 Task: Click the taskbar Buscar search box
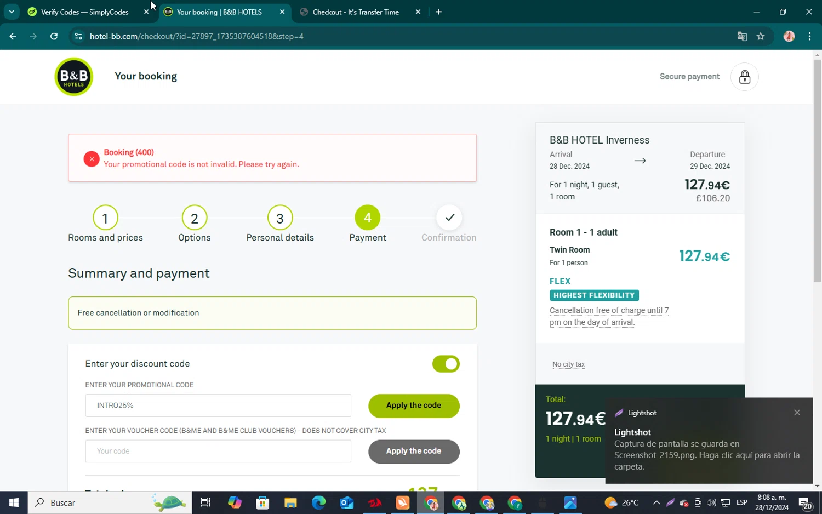point(110,502)
